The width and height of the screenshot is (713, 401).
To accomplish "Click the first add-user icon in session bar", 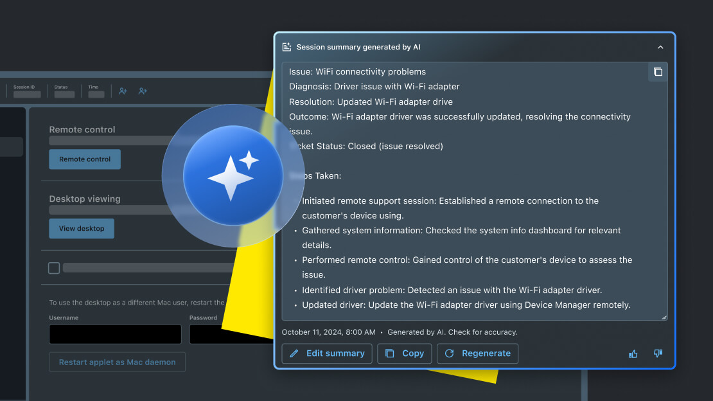I will click(123, 91).
